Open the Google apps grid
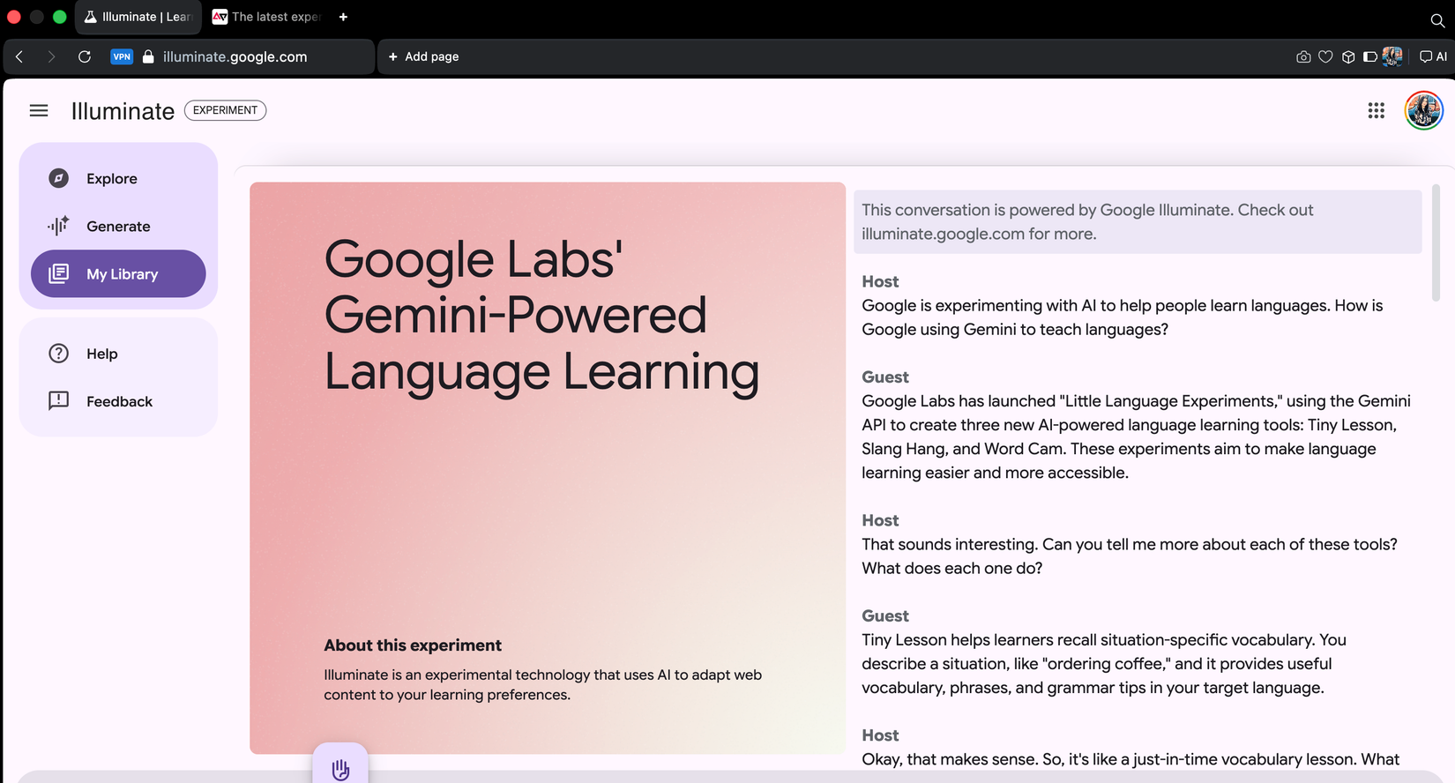The image size is (1455, 783). point(1376,110)
